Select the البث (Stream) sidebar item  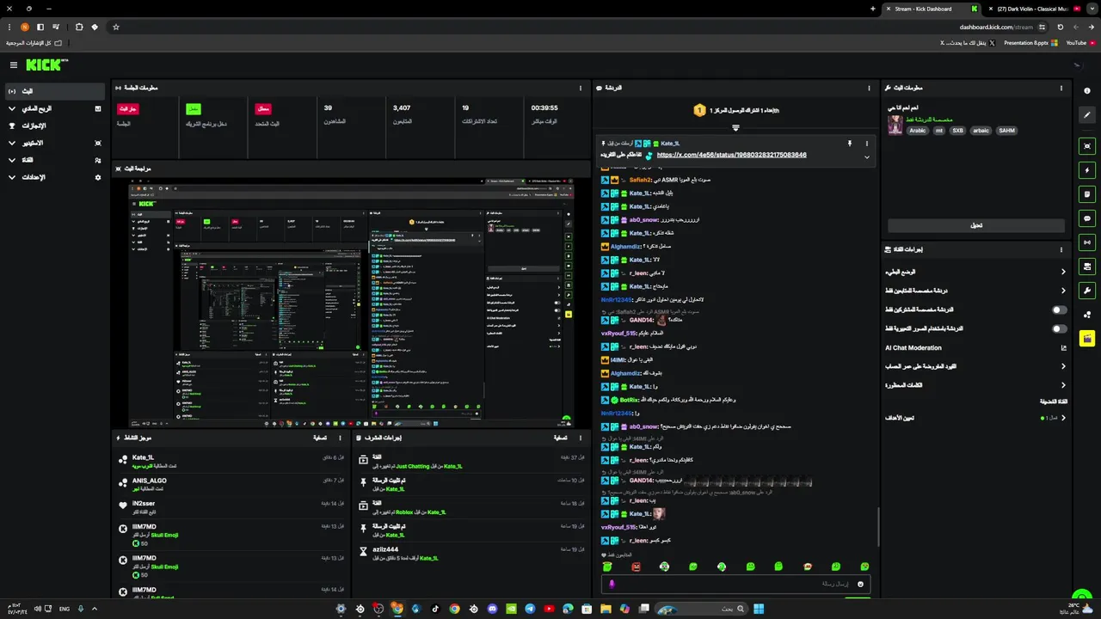53,91
